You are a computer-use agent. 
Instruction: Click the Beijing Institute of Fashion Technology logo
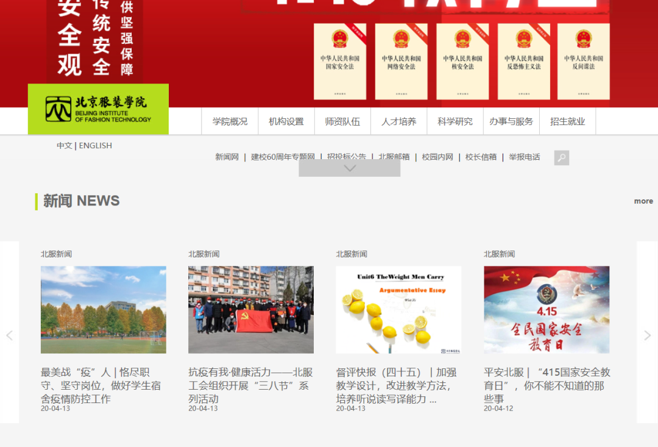98,109
